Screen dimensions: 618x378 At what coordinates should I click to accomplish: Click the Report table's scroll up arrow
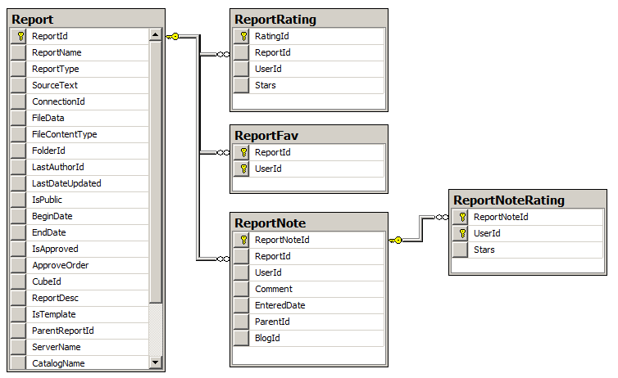156,34
